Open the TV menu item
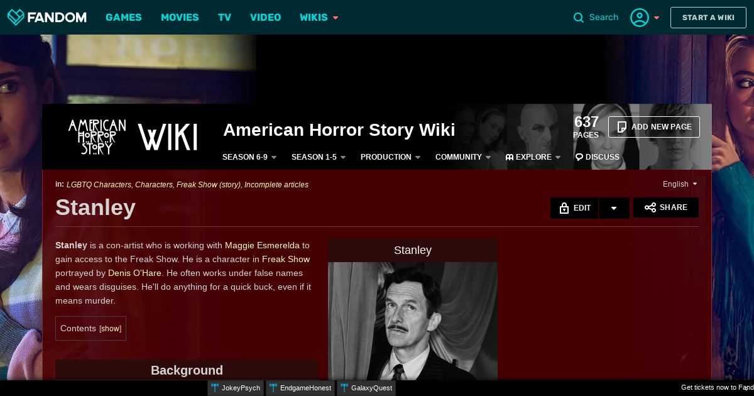Image resolution: width=754 pixels, height=396 pixels. point(225,18)
